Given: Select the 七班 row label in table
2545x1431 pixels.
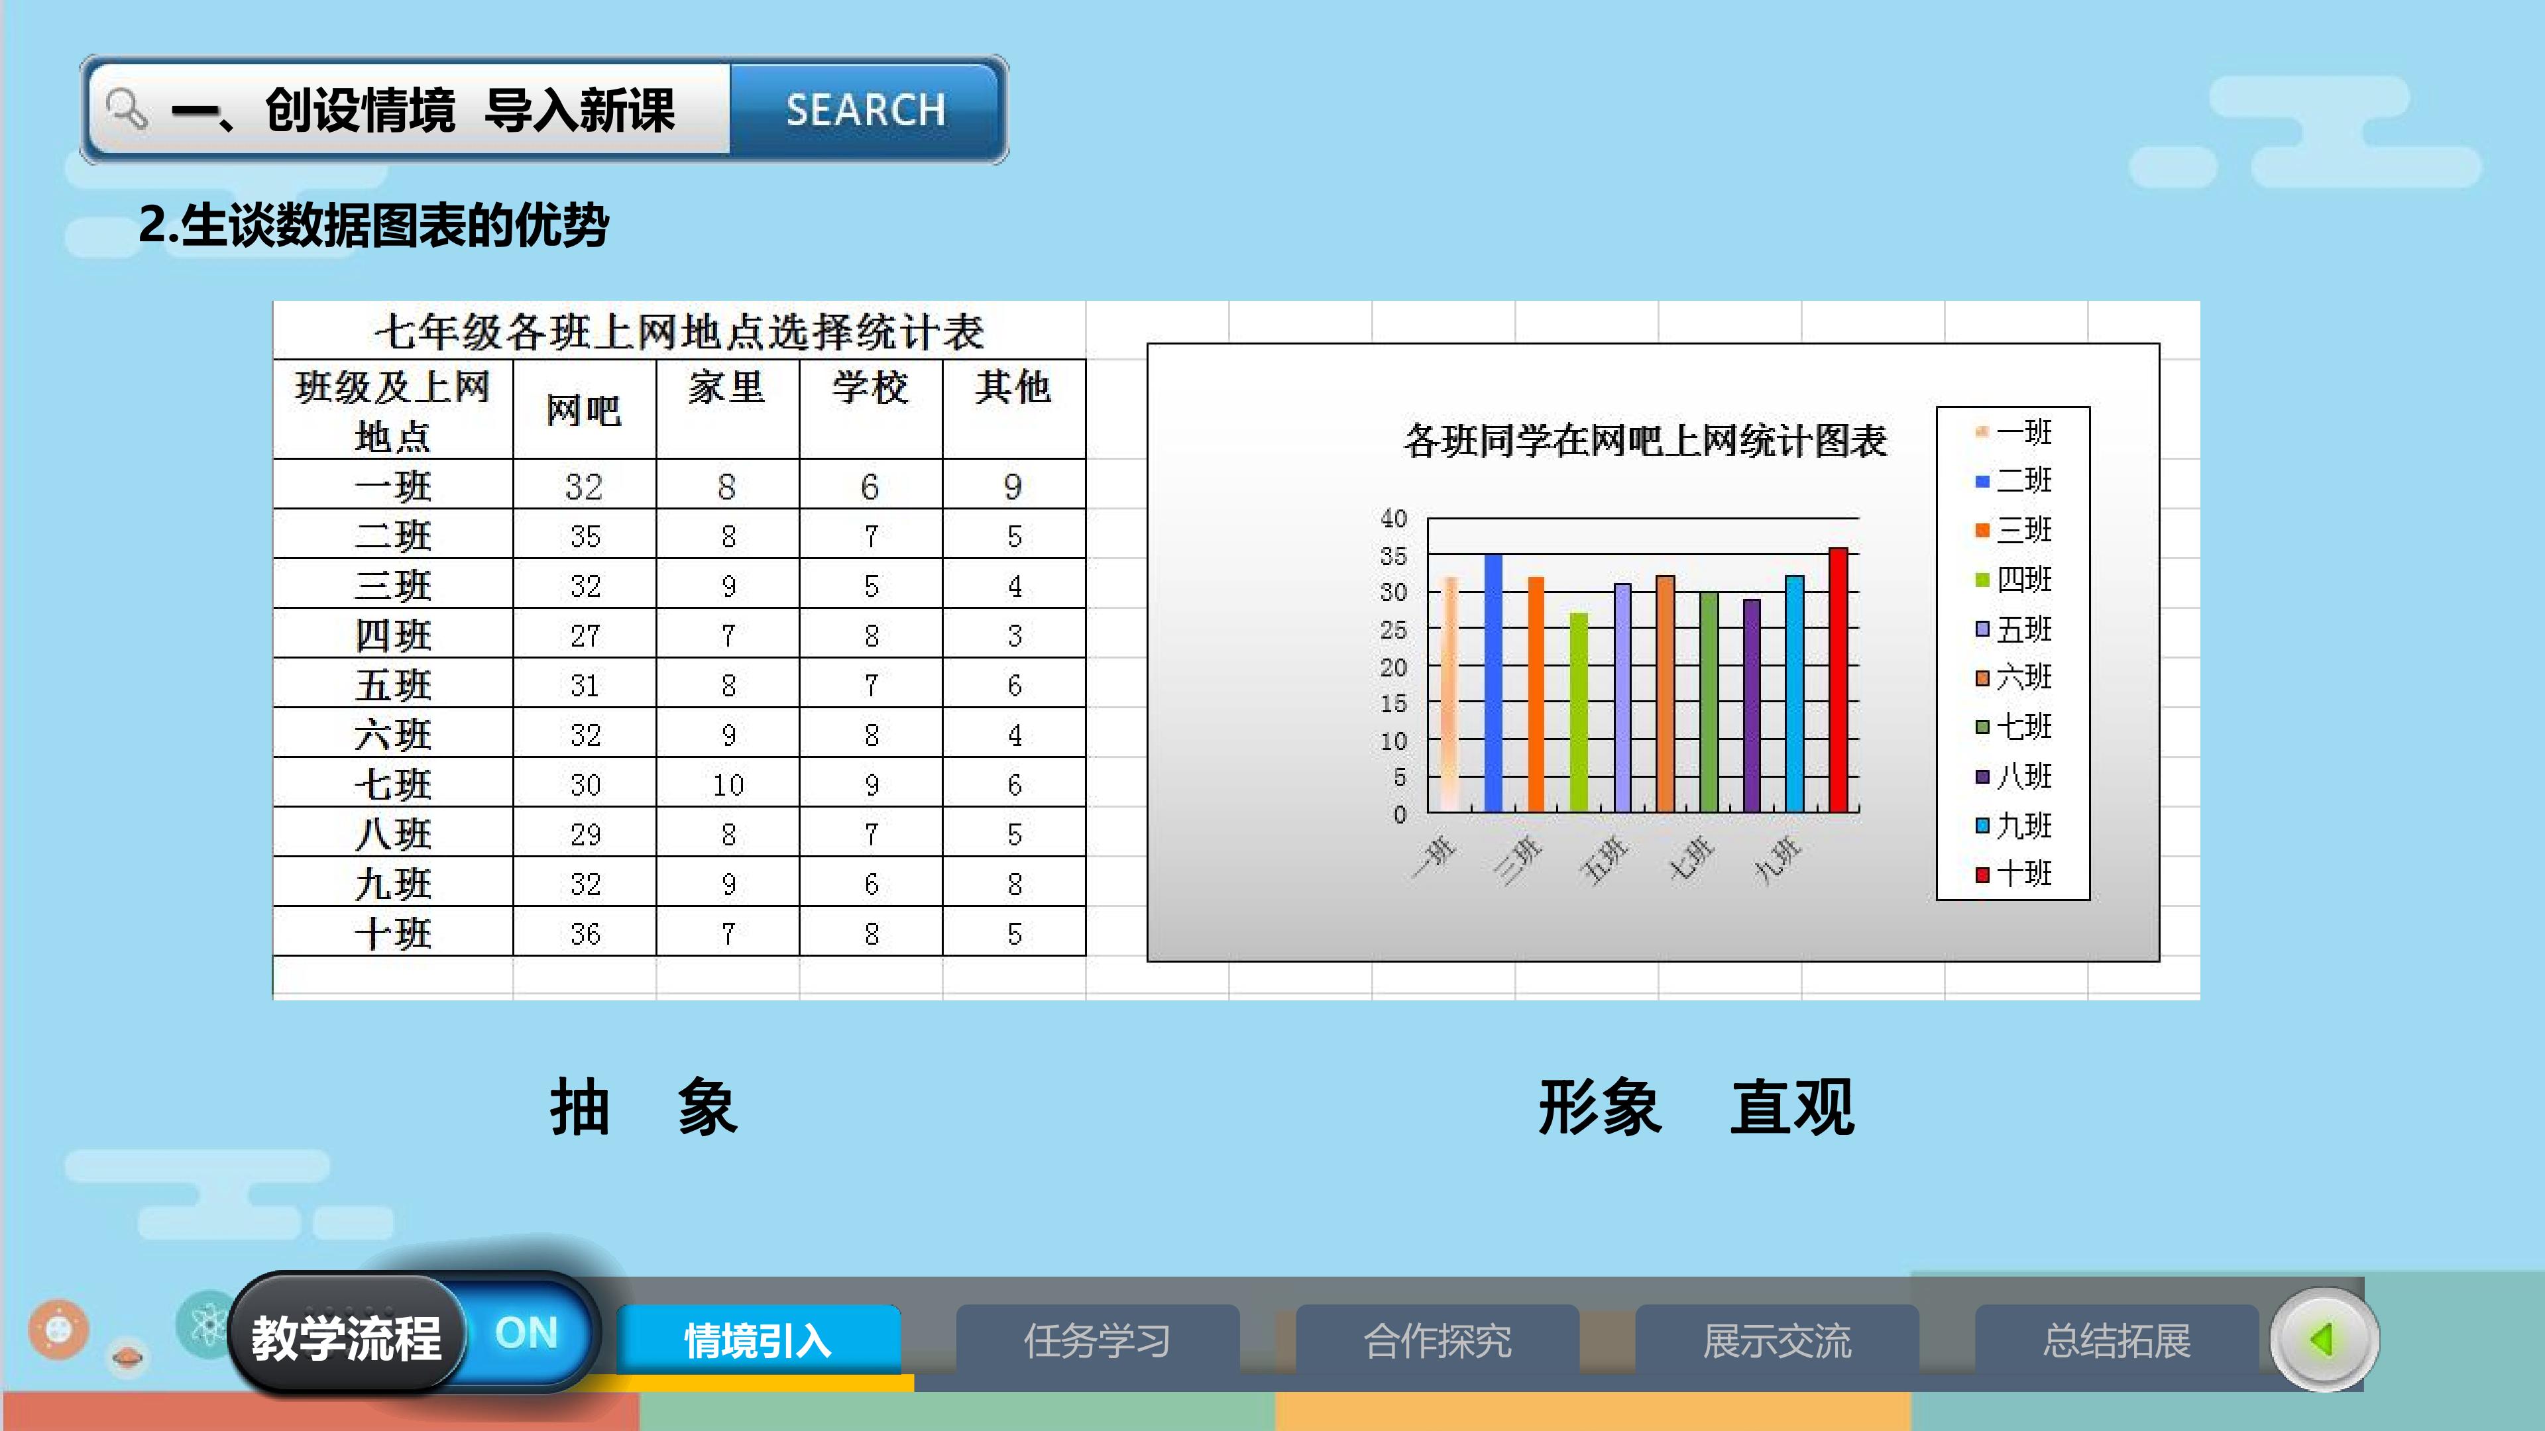Looking at the screenshot, I should tap(393, 784).
